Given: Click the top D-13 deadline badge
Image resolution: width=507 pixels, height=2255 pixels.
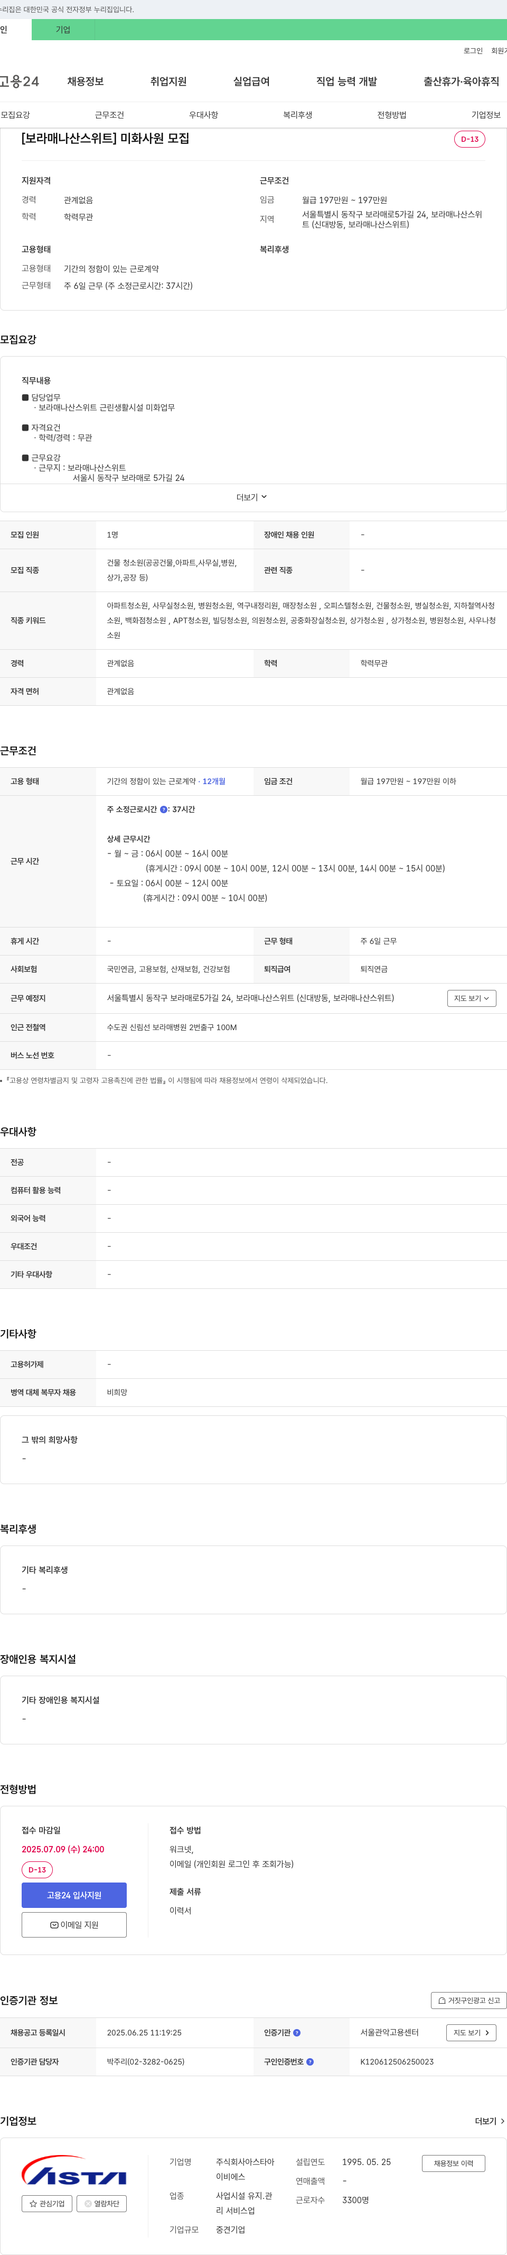Looking at the screenshot, I should pyautogui.click(x=470, y=139).
